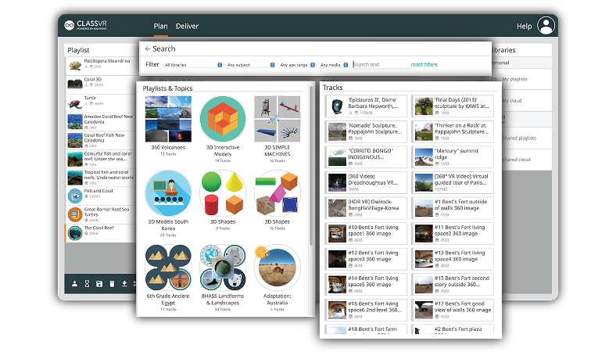This screenshot has height=352, width=616.
Task: Select the 'Epidauros II' Dame Barbara Hepworth track
Action: tap(366, 106)
